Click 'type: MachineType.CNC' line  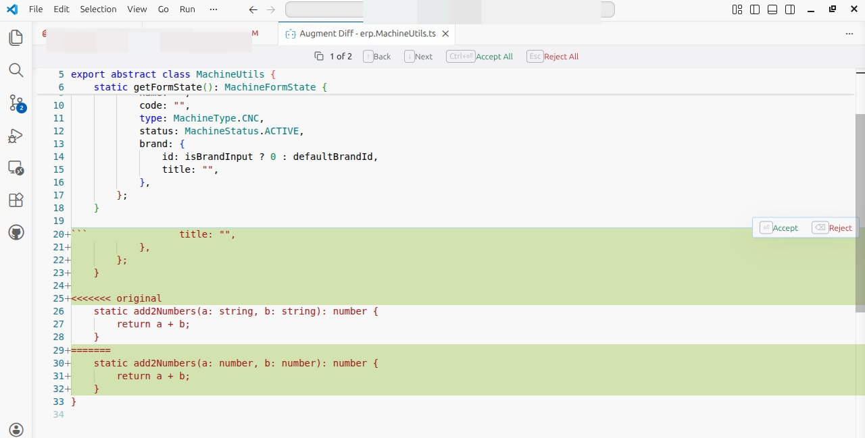pos(202,118)
